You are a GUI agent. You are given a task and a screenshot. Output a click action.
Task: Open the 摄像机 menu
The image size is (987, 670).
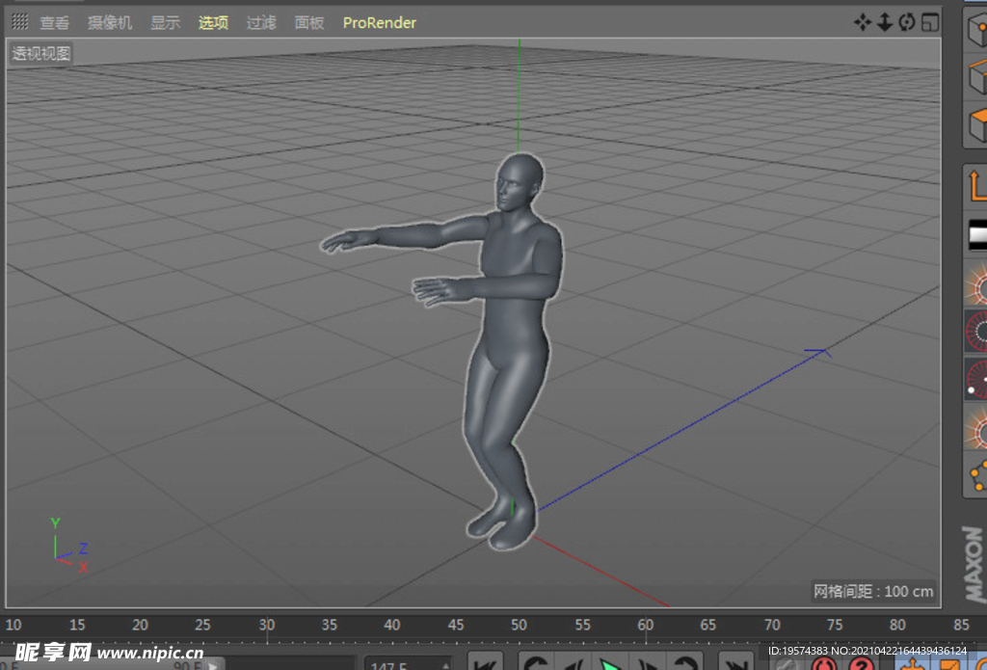tap(110, 23)
